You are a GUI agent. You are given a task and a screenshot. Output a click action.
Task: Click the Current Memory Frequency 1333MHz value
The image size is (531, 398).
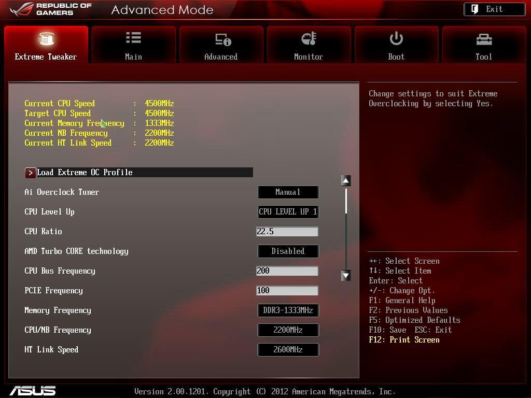159,123
